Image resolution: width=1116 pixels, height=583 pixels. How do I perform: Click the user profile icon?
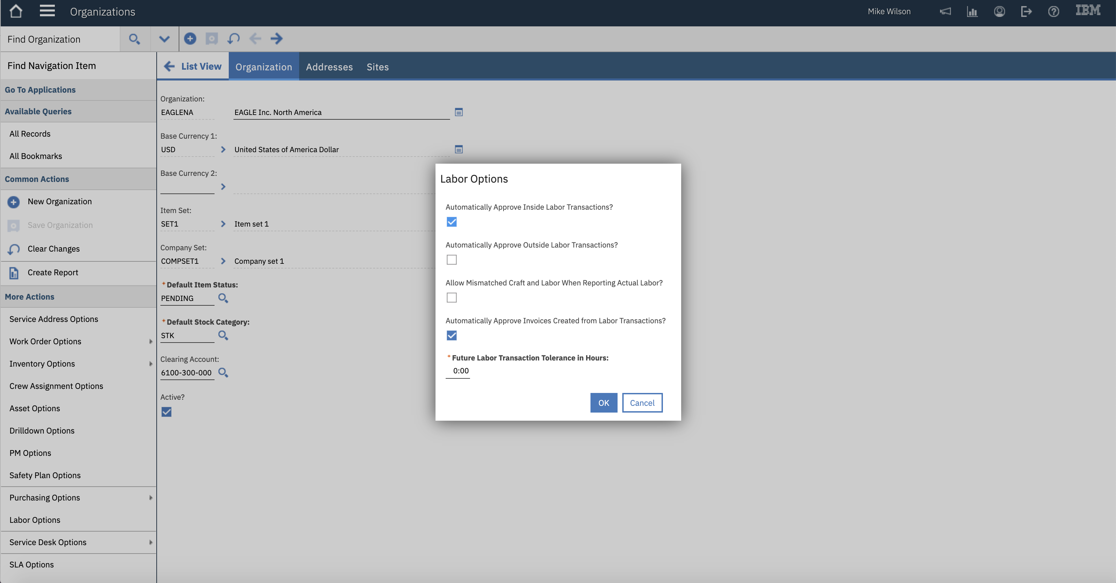pyautogui.click(x=999, y=11)
